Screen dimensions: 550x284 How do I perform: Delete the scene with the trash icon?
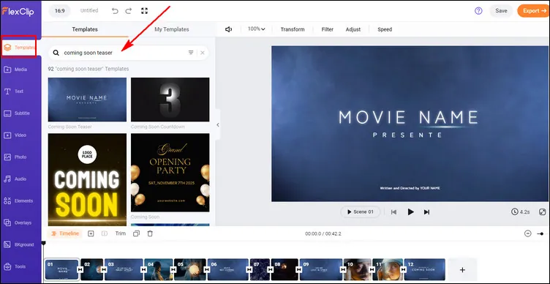click(150, 233)
